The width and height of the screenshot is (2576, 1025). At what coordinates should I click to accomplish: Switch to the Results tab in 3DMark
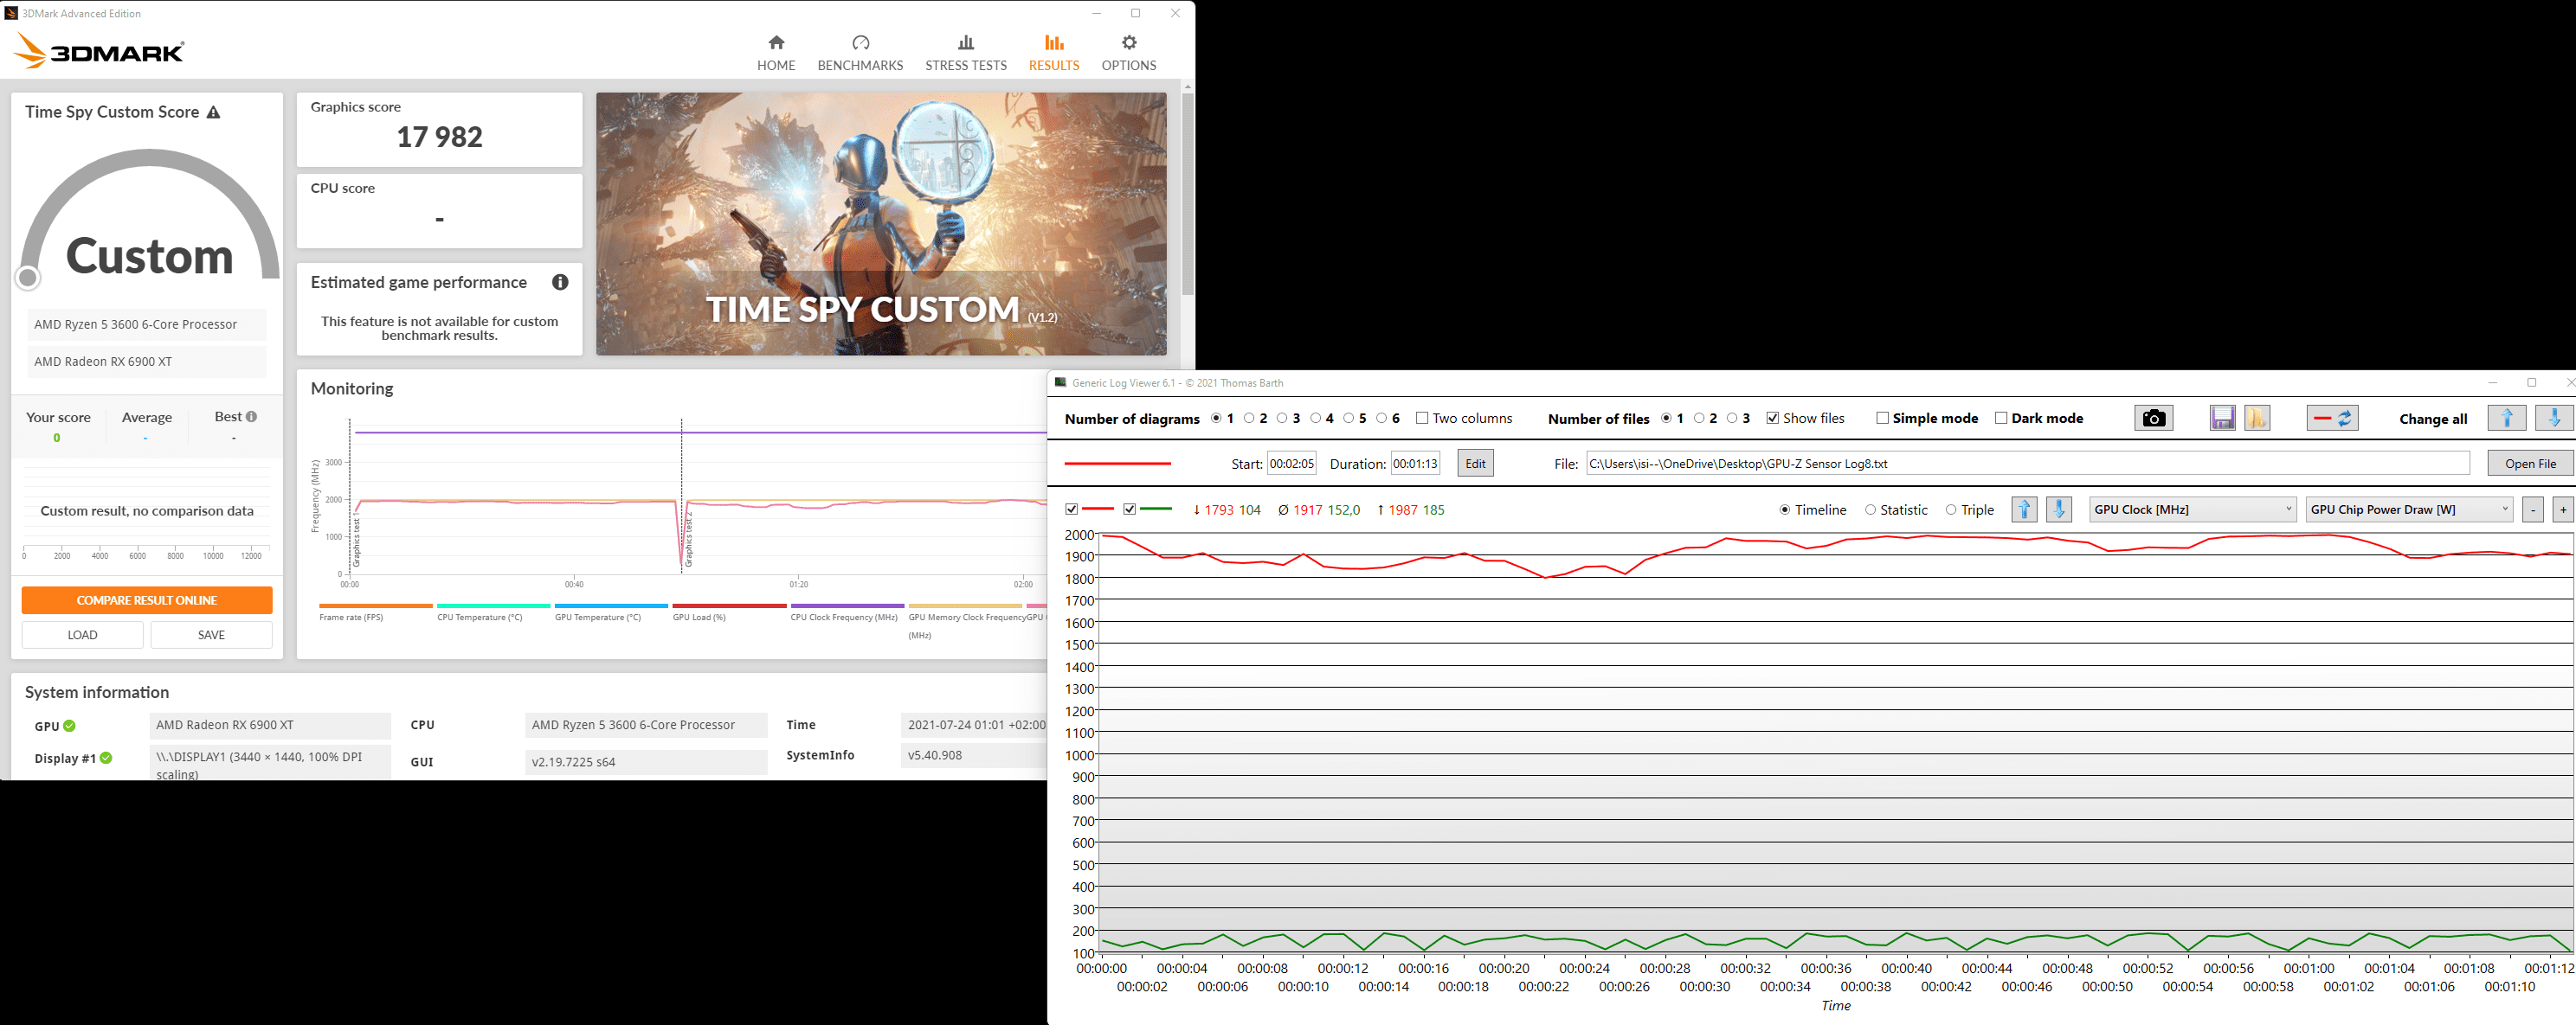[1054, 52]
